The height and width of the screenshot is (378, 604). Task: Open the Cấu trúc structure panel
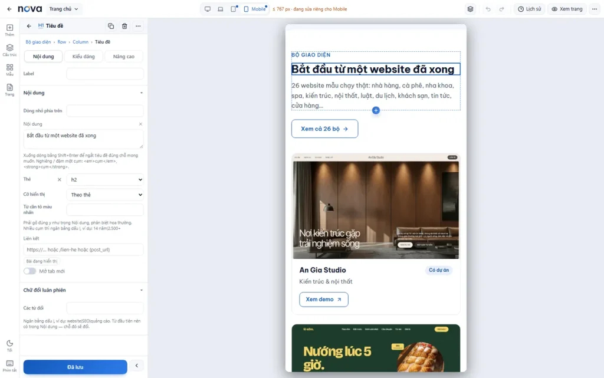point(9,50)
